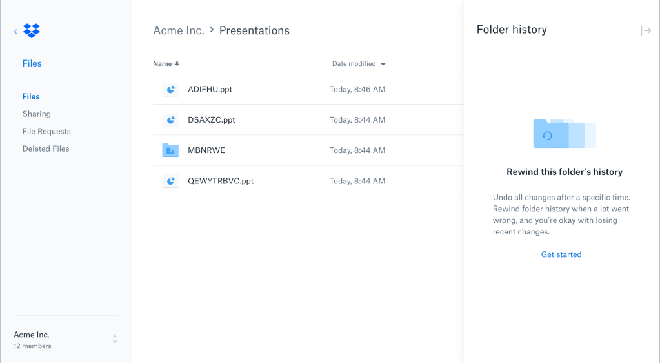Click the back chevron beside Dropbox logo

point(15,31)
